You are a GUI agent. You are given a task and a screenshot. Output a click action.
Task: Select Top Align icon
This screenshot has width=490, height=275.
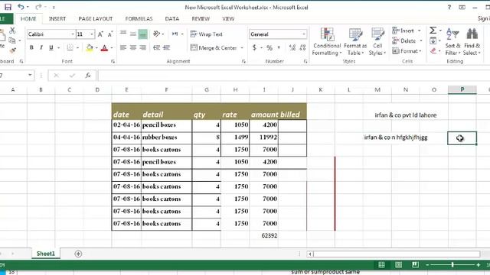click(x=123, y=34)
